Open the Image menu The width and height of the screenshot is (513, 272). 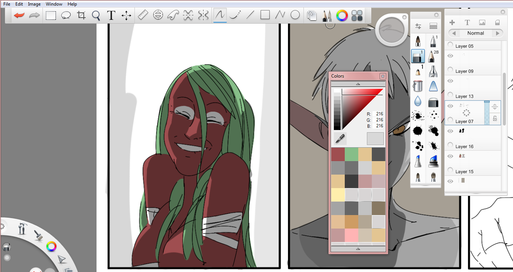point(34,4)
